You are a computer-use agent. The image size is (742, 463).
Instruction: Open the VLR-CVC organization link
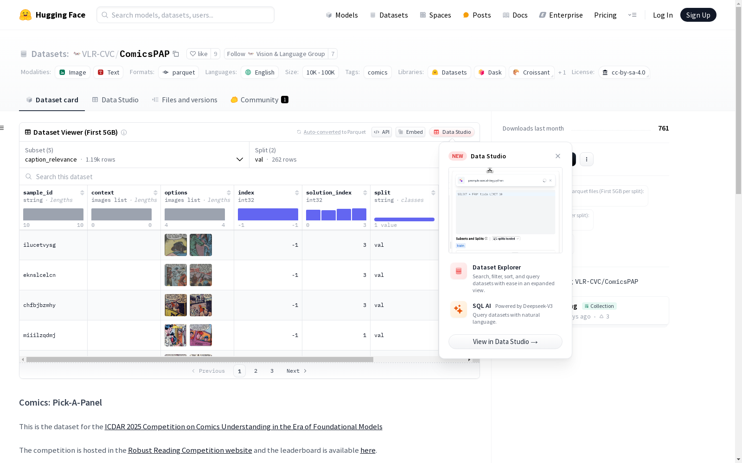click(x=98, y=54)
